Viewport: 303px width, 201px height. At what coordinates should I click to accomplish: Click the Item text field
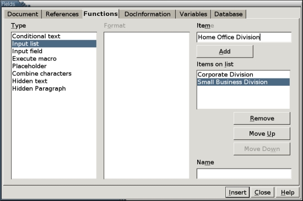[x=244, y=37]
